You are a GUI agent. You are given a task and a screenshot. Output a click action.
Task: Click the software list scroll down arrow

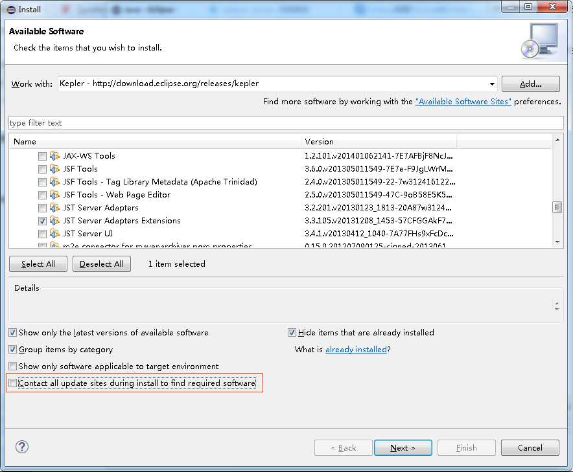coord(557,242)
